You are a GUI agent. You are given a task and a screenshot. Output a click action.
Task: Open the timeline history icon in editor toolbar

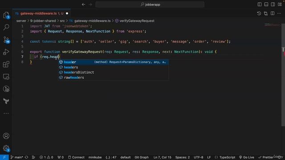(x=259, y=13)
